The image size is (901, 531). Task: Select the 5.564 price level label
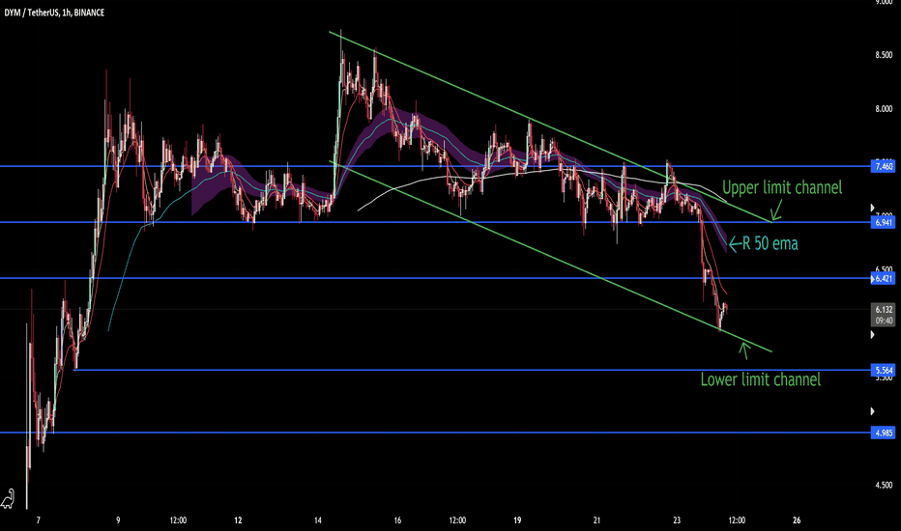pos(884,371)
